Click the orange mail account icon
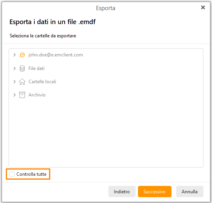Viewport: 212px width, 203px height. (x=22, y=55)
